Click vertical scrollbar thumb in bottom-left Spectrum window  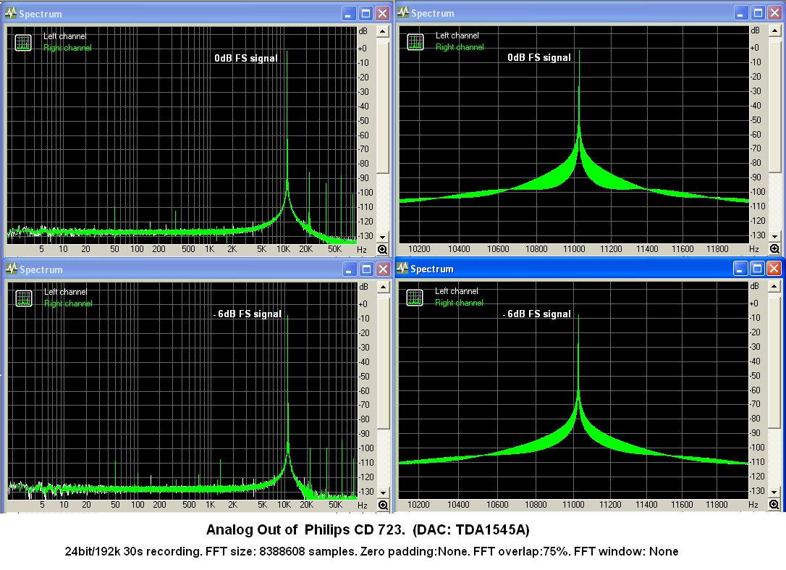click(x=383, y=364)
